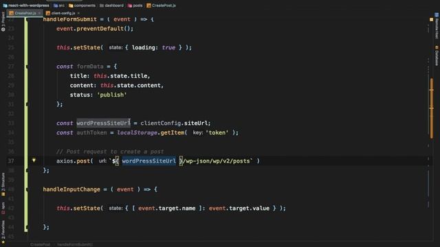The width and height of the screenshot is (440, 247).
Task: Click this.state.content on the content line
Action: 131,85
